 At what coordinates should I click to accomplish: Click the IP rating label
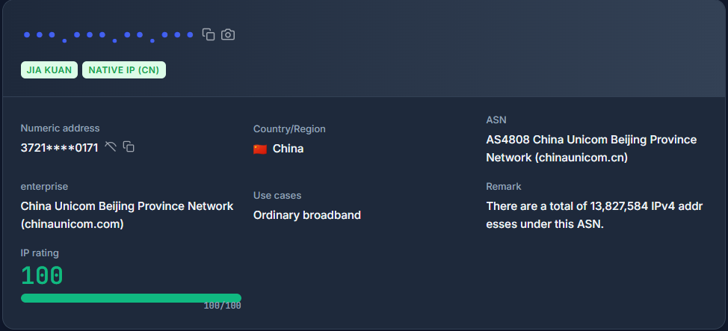click(x=40, y=253)
